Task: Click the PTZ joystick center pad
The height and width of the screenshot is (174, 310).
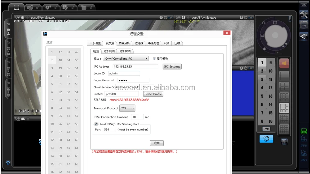Action: coord(275,36)
